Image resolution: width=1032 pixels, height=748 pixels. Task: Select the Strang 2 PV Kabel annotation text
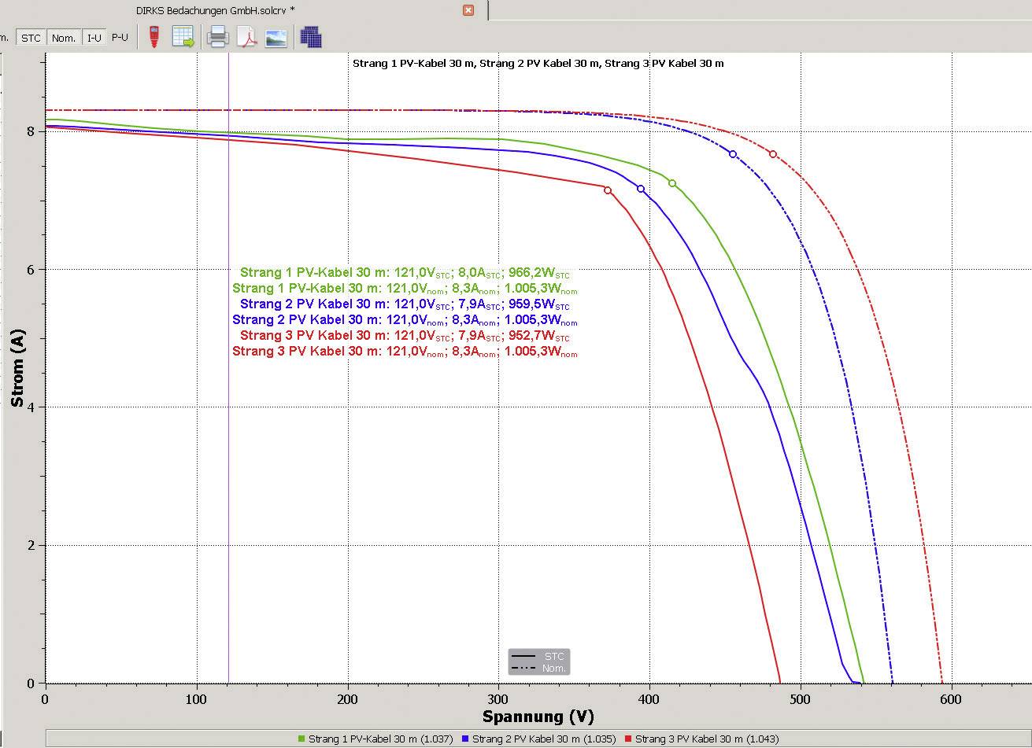click(401, 304)
